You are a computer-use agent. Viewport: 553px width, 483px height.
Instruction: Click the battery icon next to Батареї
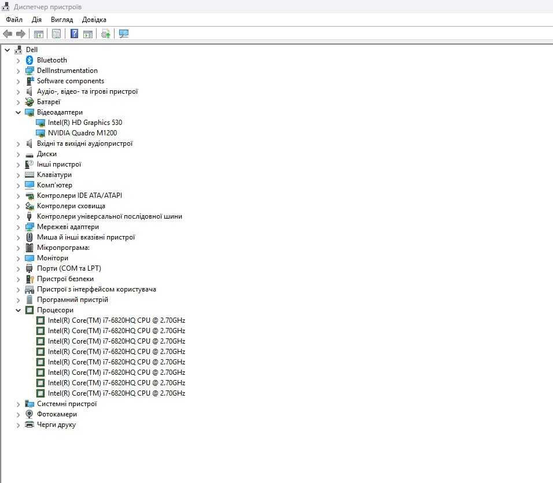(x=30, y=102)
